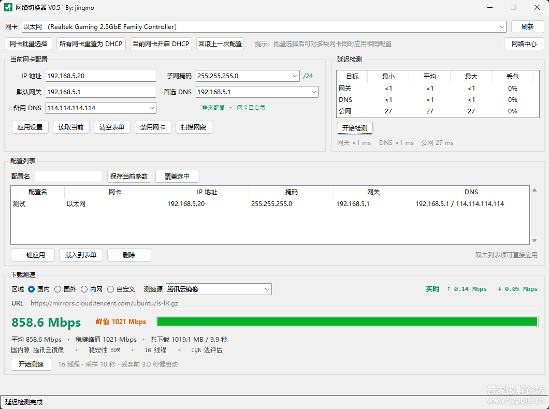Click the 刷新 button
The width and height of the screenshot is (549, 409).
528,27
